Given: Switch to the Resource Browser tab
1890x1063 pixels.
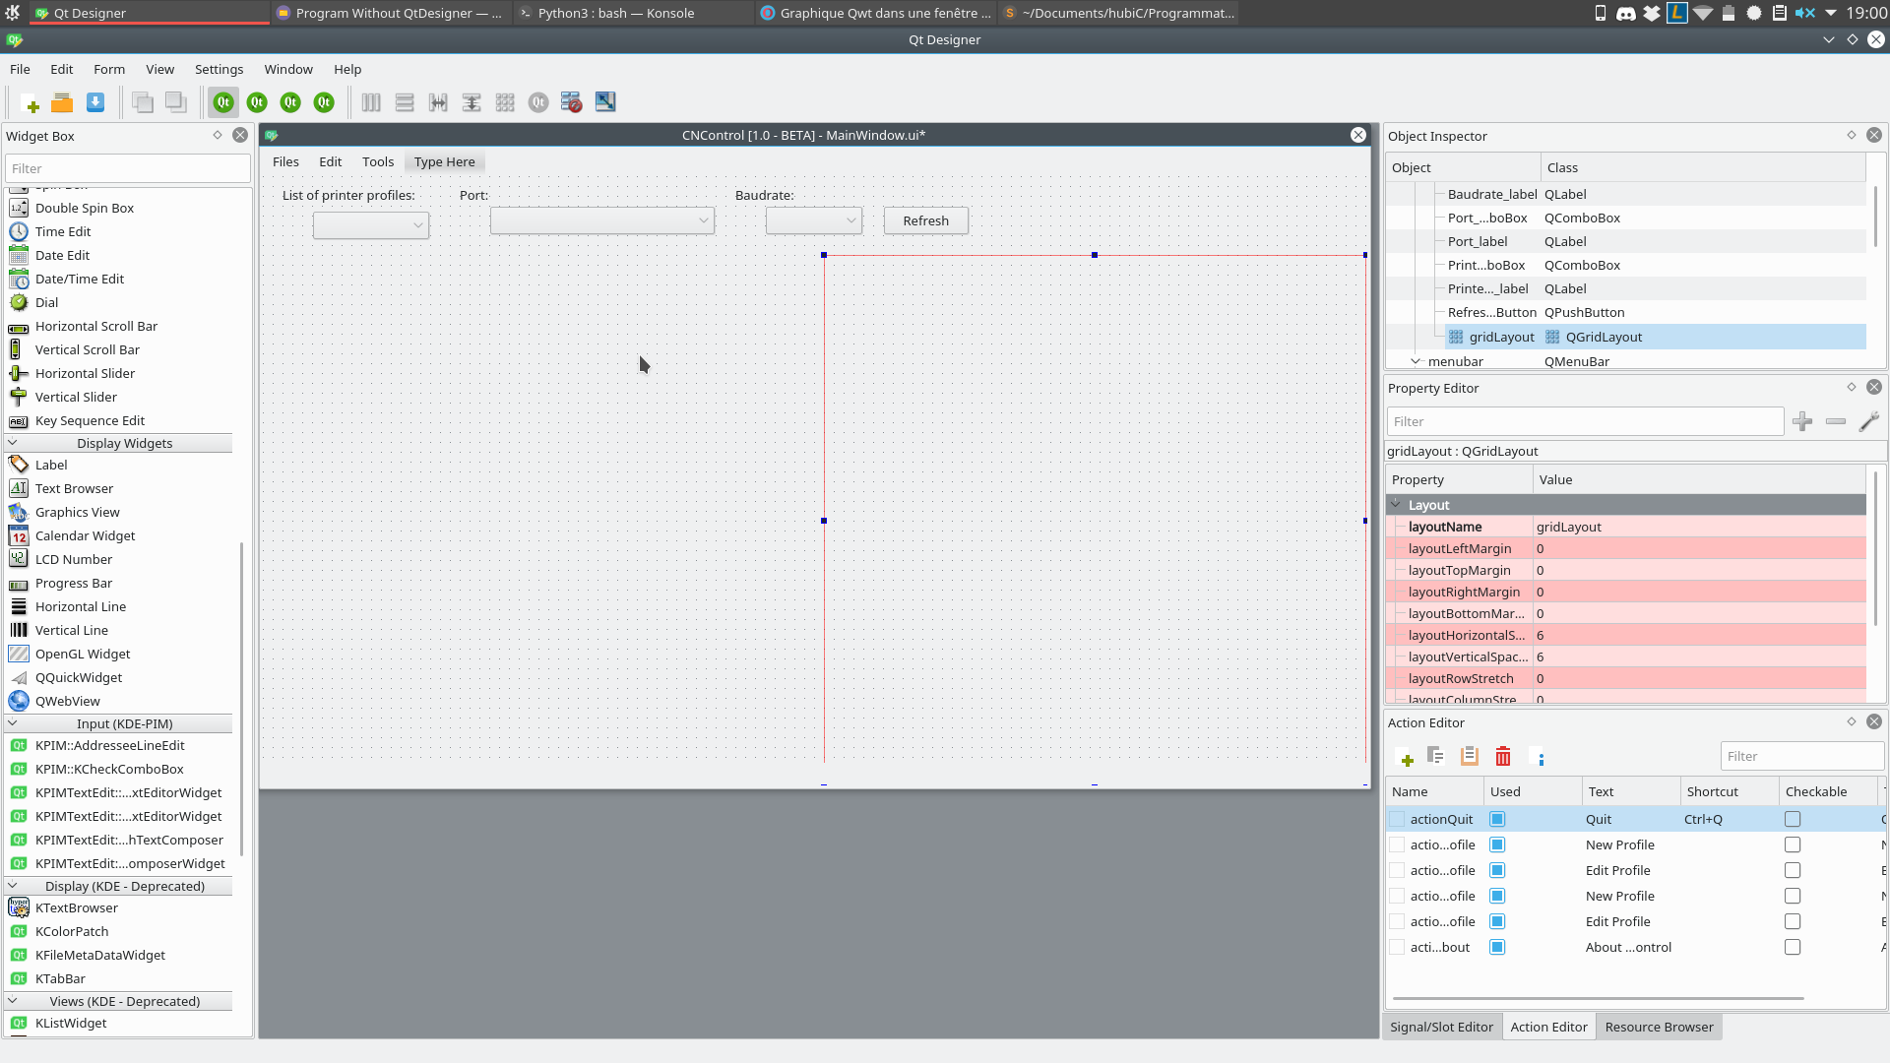Looking at the screenshot, I should click(1659, 1027).
